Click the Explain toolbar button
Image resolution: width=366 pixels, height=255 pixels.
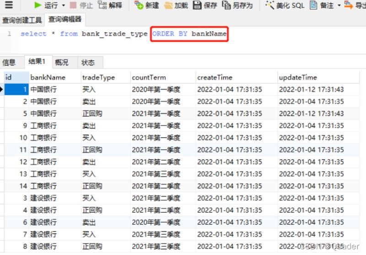coord(110,5)
